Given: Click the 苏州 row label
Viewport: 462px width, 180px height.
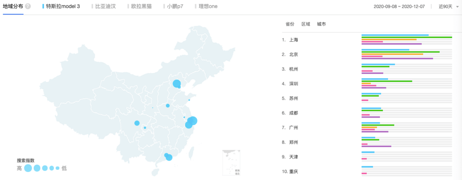Looking at the screenshot, I should 294,98.
